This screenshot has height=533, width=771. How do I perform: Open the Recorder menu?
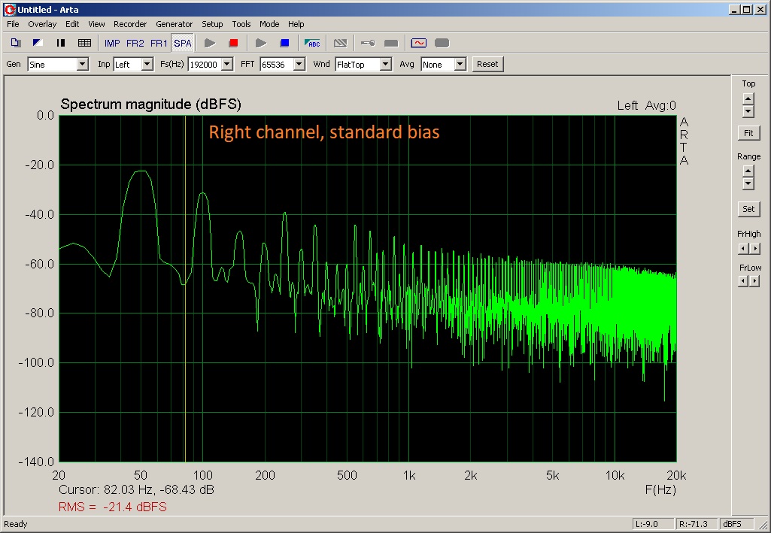coord(130,24)
